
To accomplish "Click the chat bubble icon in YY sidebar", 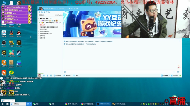I will pyautogui.click(x=42, y=12).
